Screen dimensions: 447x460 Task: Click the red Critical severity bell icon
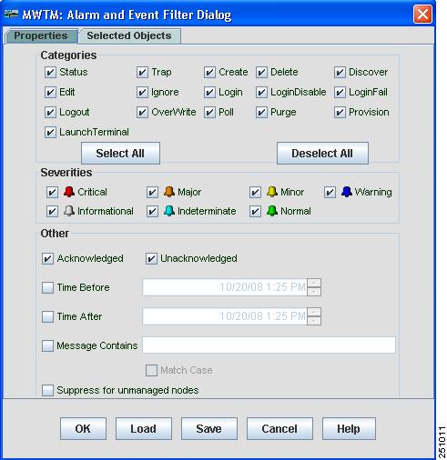tap(69, 192)
